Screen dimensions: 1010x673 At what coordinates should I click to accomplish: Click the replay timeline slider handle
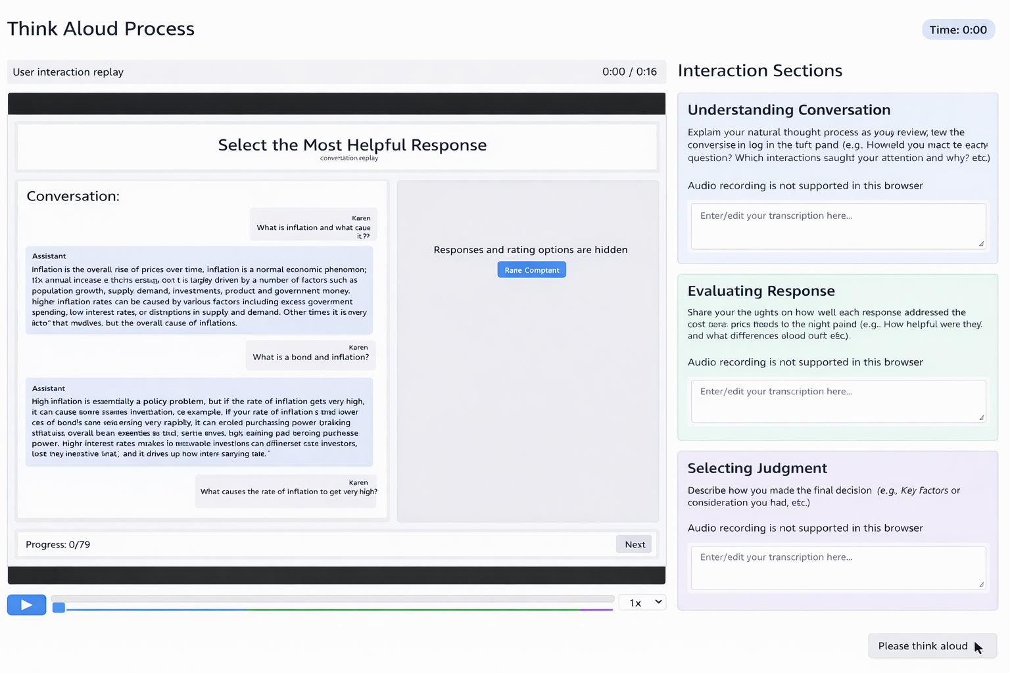coord(59,607)
